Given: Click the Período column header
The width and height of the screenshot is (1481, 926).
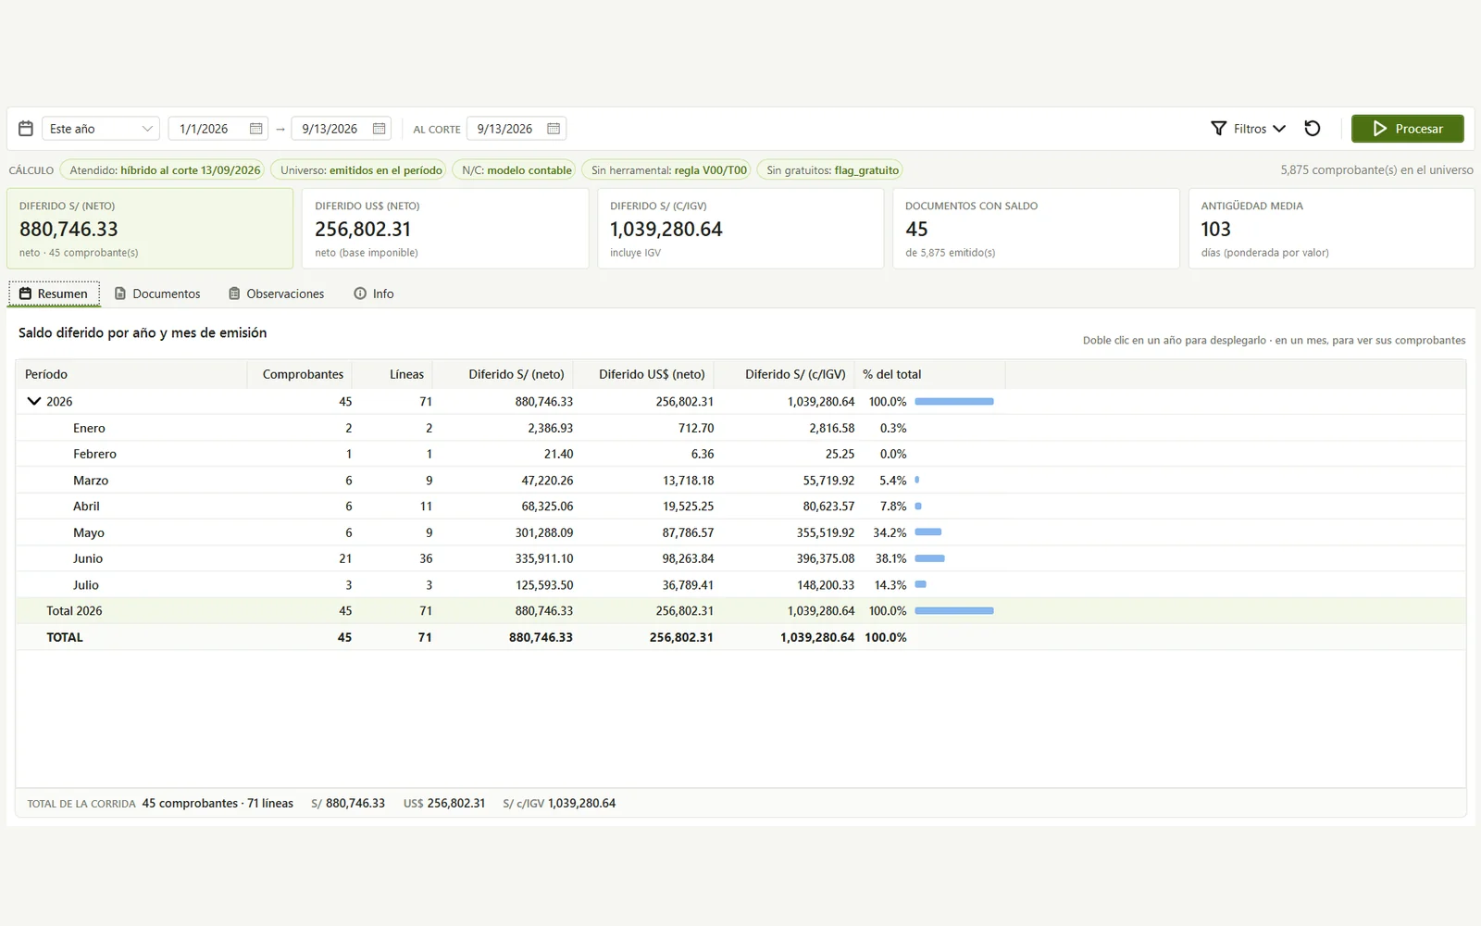Looking at the screenshot, I should point(131,374).
